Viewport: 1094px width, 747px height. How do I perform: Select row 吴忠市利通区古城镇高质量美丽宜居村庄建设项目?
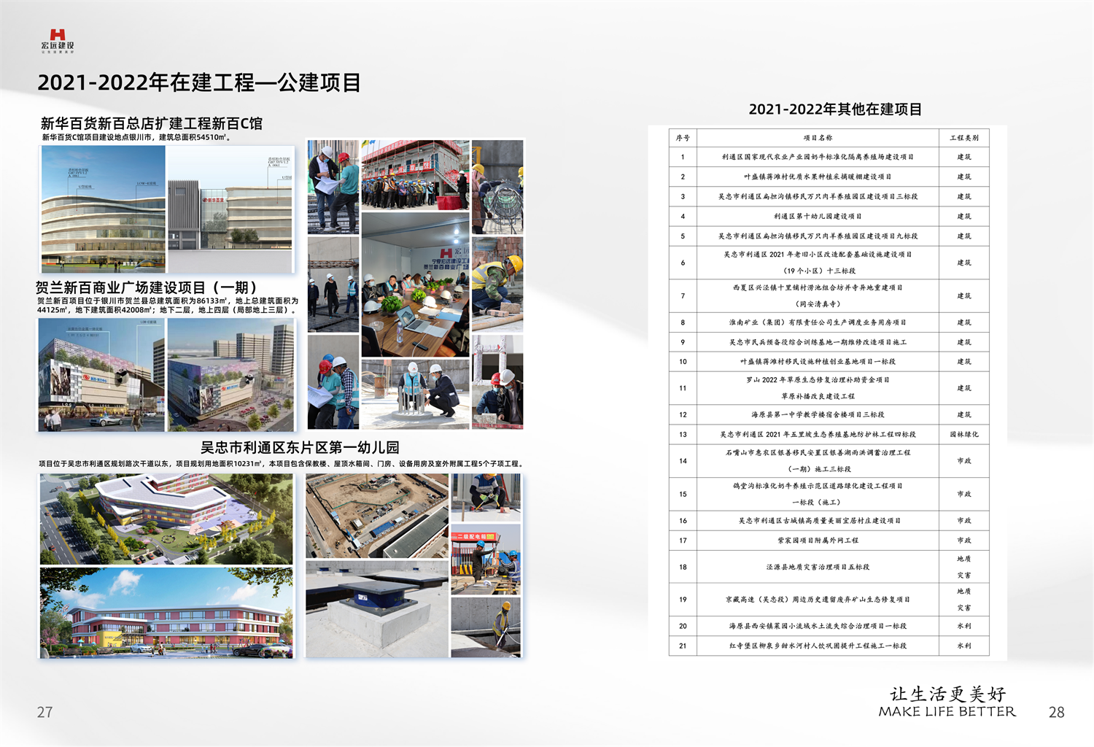[829, 520]
